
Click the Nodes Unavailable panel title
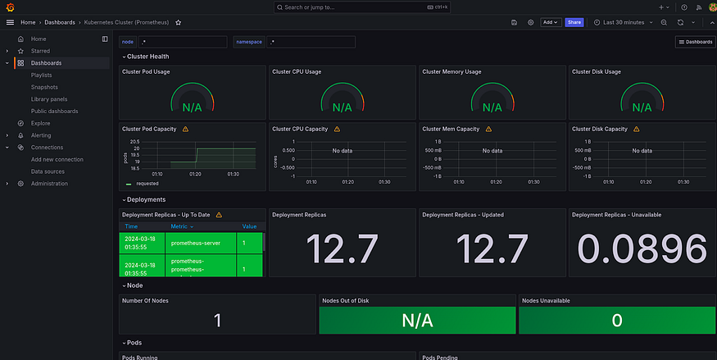click(x=546, y=301)
